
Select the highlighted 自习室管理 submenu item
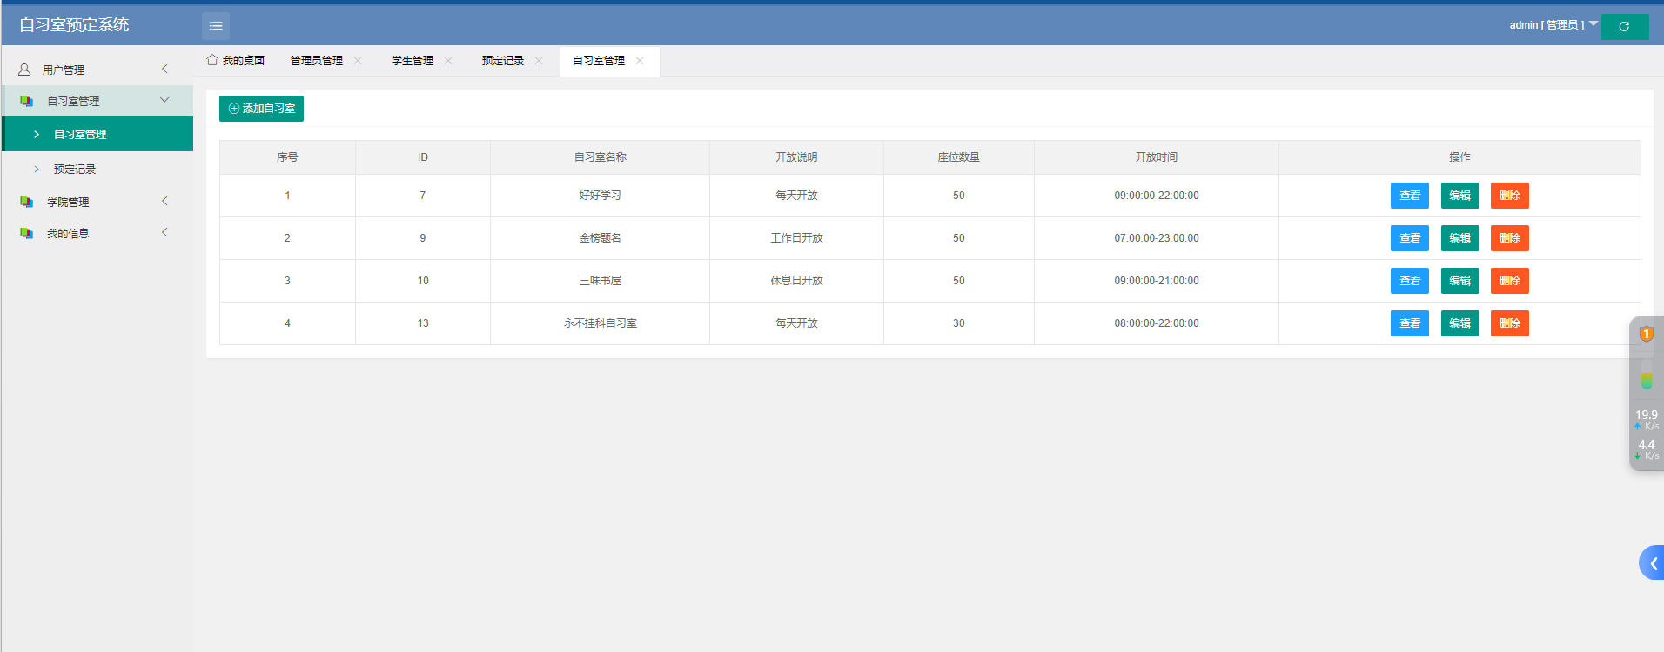(97, 134)
